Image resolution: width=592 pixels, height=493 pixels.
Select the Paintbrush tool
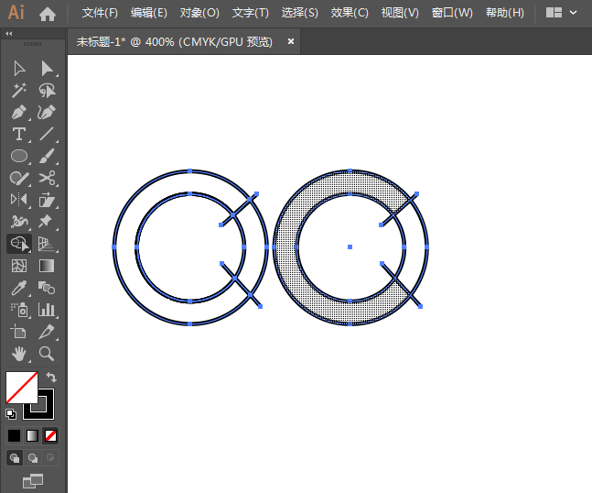click(47, 156)
